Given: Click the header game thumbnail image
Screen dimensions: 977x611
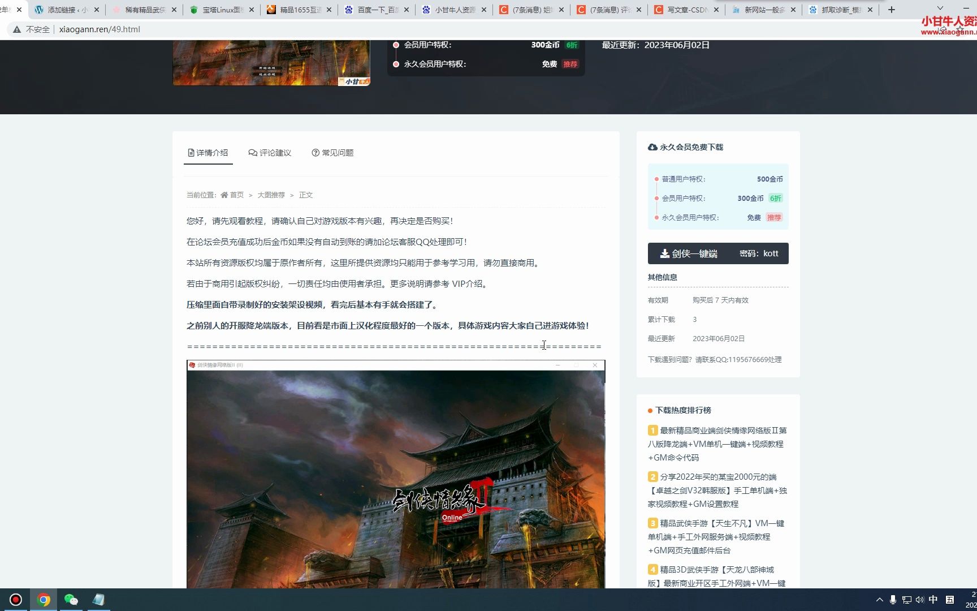Looking at the screenshot, I should pyautogui.click(x=271, y=63).
